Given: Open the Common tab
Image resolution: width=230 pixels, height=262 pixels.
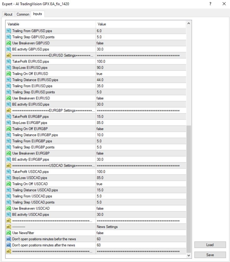Looking at the screenshot, I should click(x=23, y=14).
